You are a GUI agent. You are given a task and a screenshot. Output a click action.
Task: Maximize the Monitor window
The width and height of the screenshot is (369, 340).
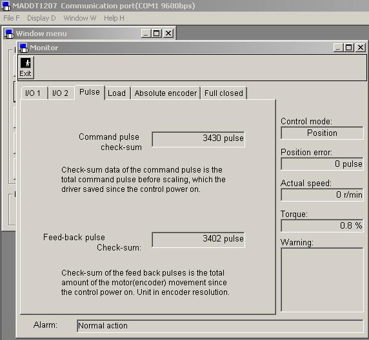[349, 48]
